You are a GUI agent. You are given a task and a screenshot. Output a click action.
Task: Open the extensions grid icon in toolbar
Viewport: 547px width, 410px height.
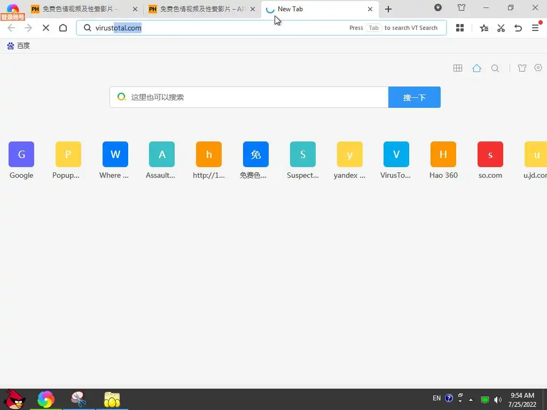(x=460, y=28)
